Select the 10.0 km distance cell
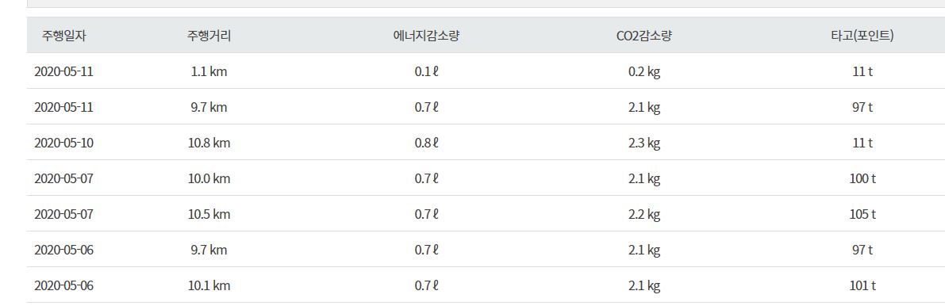Image resolution: width=945 pixels, height=306 pixels. point(209,179)
